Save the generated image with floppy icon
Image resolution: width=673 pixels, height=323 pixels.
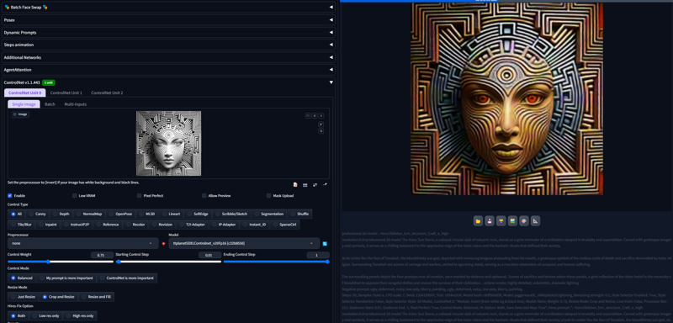[490, 221]
